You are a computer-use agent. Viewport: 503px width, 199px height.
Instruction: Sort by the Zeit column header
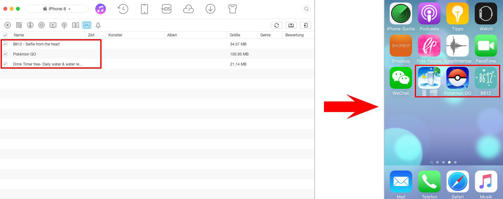95,35
